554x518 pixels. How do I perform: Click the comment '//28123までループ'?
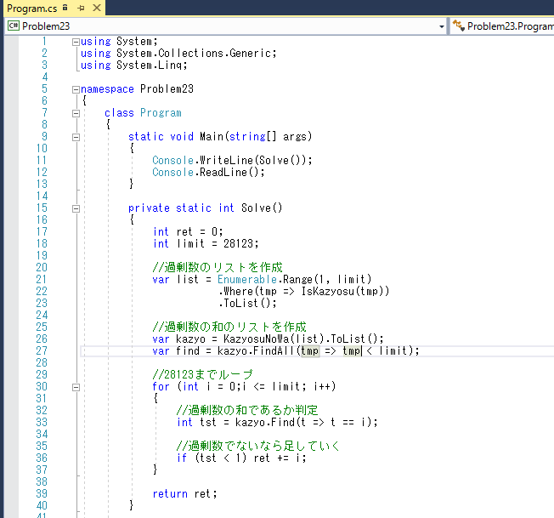202,374
